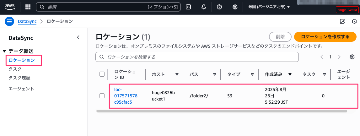Launch the CloudShell terminal icon

pyautogui.click(x=188, y=7)
